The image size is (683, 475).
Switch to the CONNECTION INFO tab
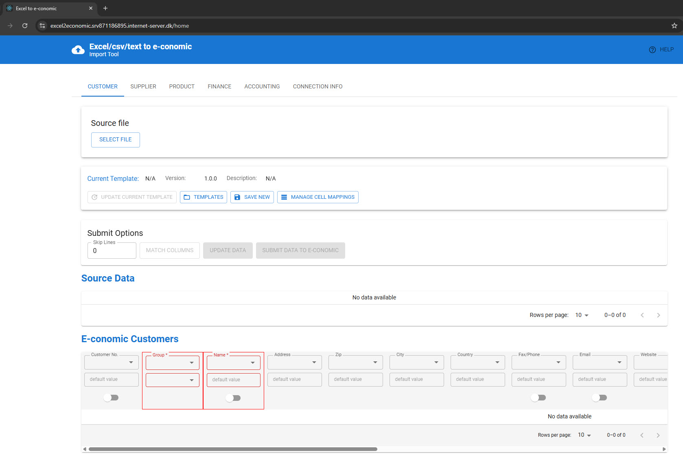click(x=318, y=86)
